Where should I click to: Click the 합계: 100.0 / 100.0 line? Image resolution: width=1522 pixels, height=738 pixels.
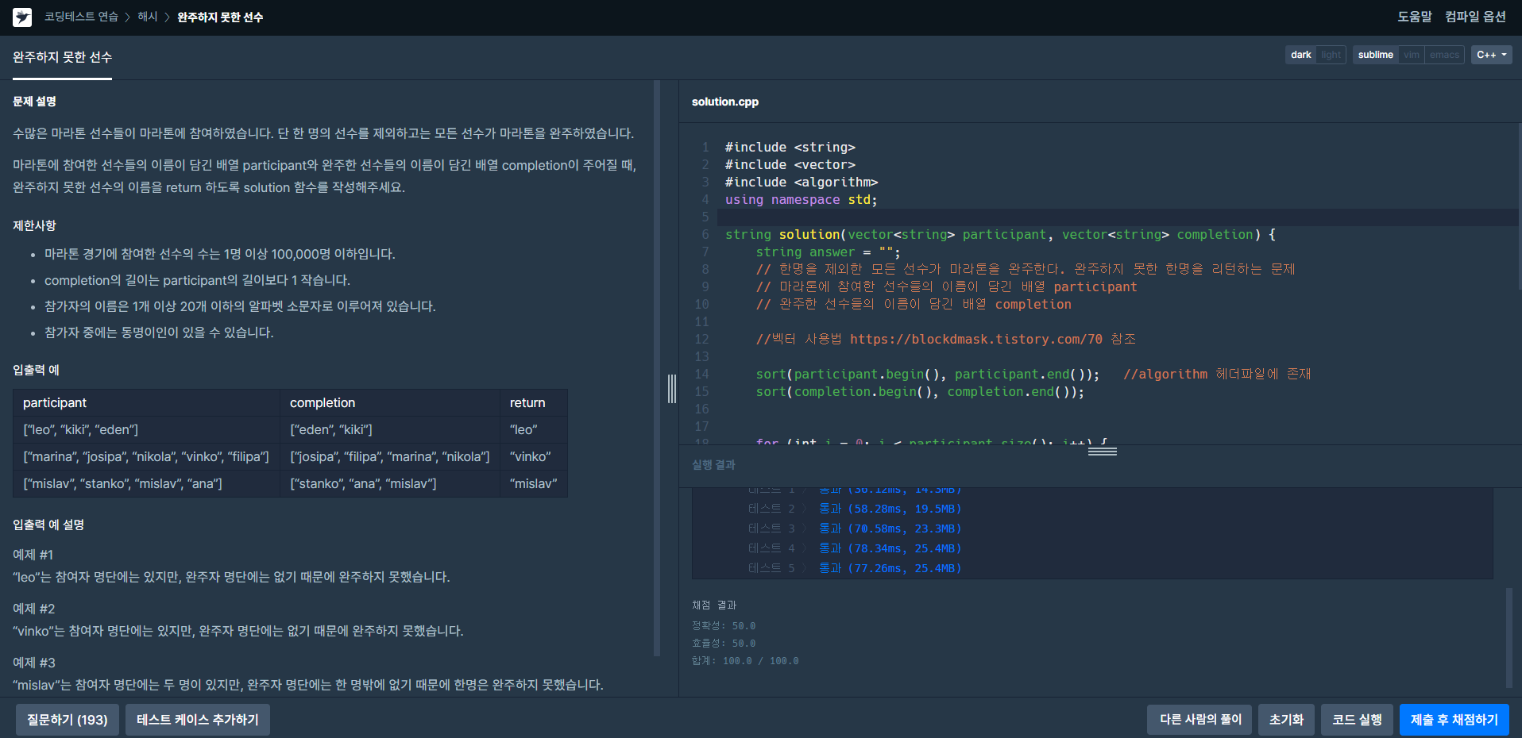pos(745,661)
